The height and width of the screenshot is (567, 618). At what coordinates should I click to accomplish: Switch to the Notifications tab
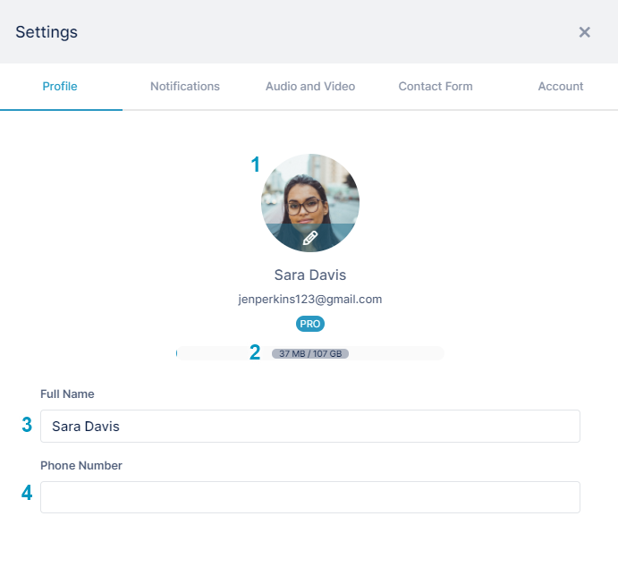185,86
